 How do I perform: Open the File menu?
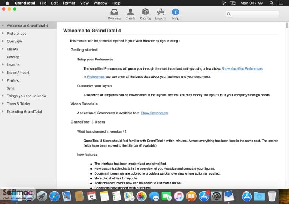[43, 3]
